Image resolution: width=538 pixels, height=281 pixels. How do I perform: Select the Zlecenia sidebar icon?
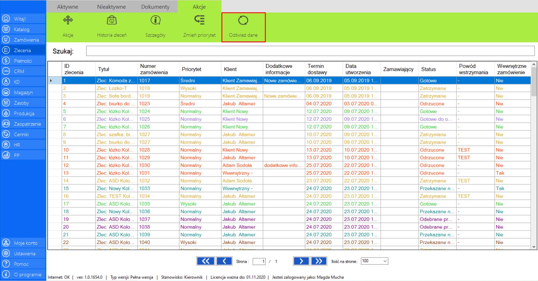[x=6, y=50]
